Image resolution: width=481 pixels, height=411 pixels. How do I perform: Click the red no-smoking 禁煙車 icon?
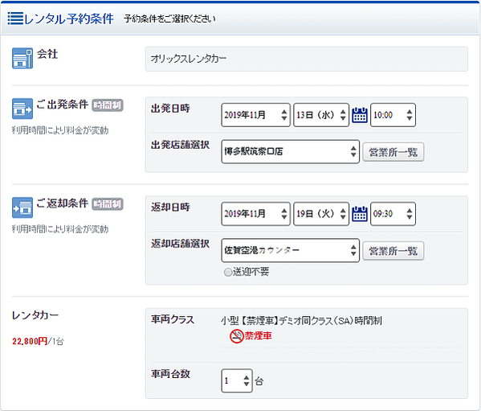click(237, 335)
